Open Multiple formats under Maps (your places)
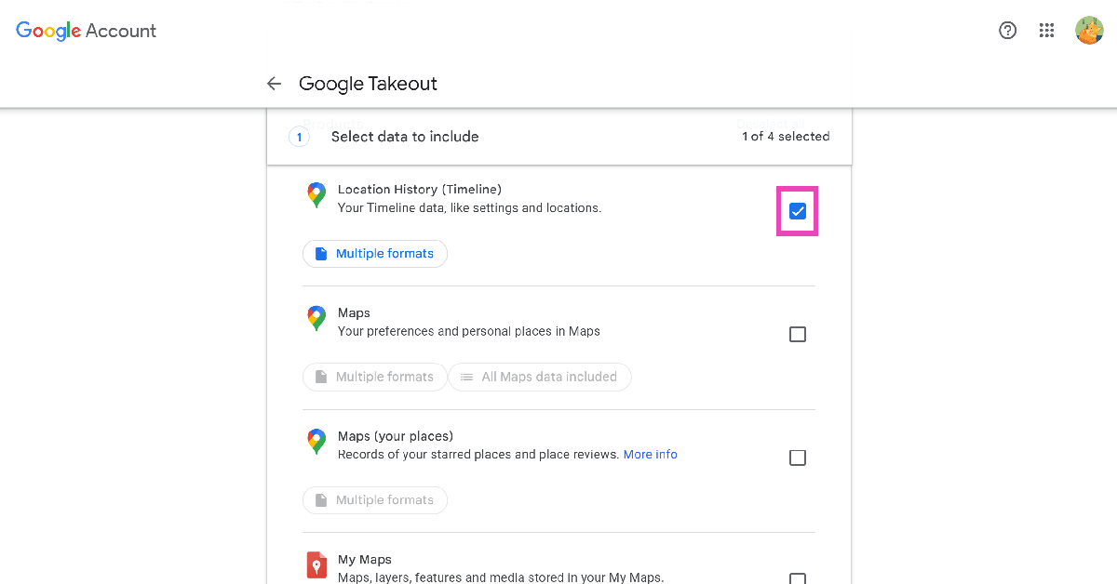The height and width of the screenshot is (584, 1117). 375,500
